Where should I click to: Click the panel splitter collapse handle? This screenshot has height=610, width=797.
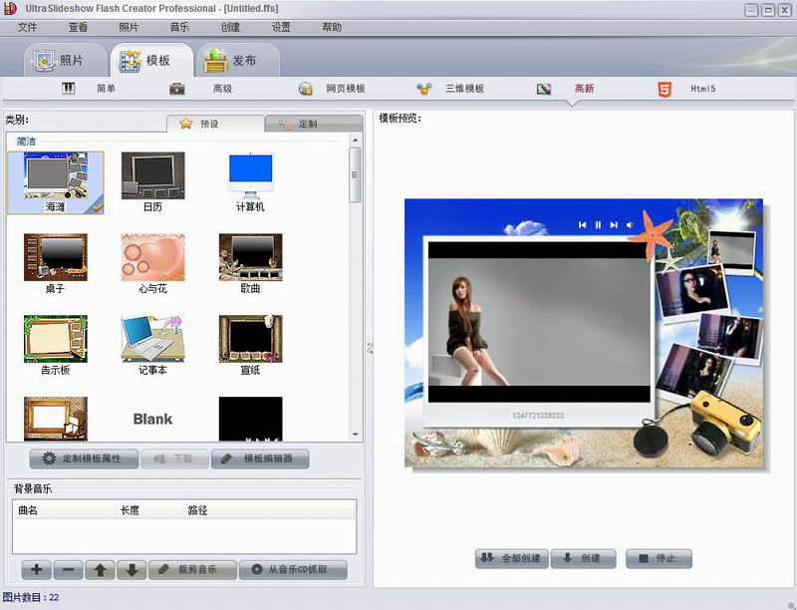coord(369,347)
